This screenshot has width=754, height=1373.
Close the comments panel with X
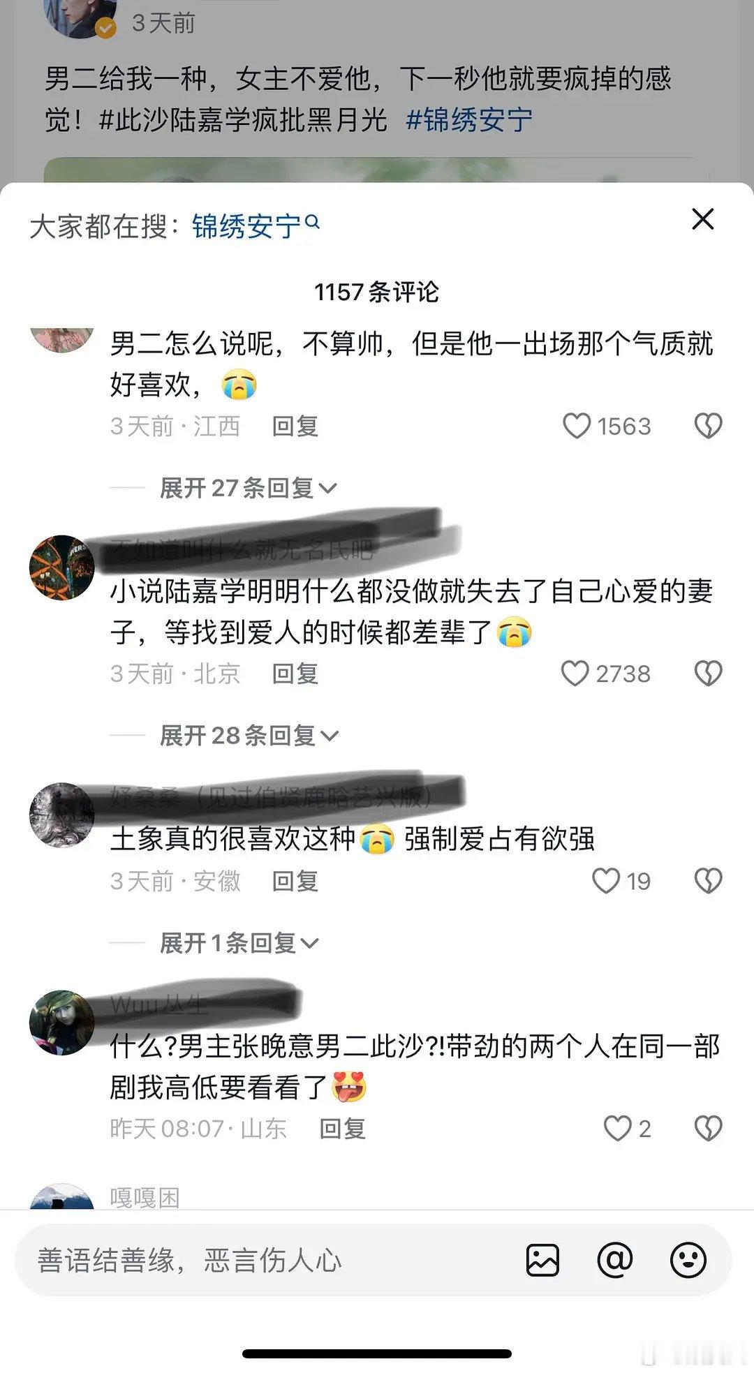point(702,219)
